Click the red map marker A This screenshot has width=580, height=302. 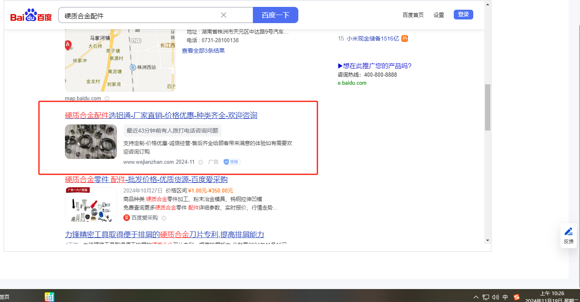coord(68,45)
